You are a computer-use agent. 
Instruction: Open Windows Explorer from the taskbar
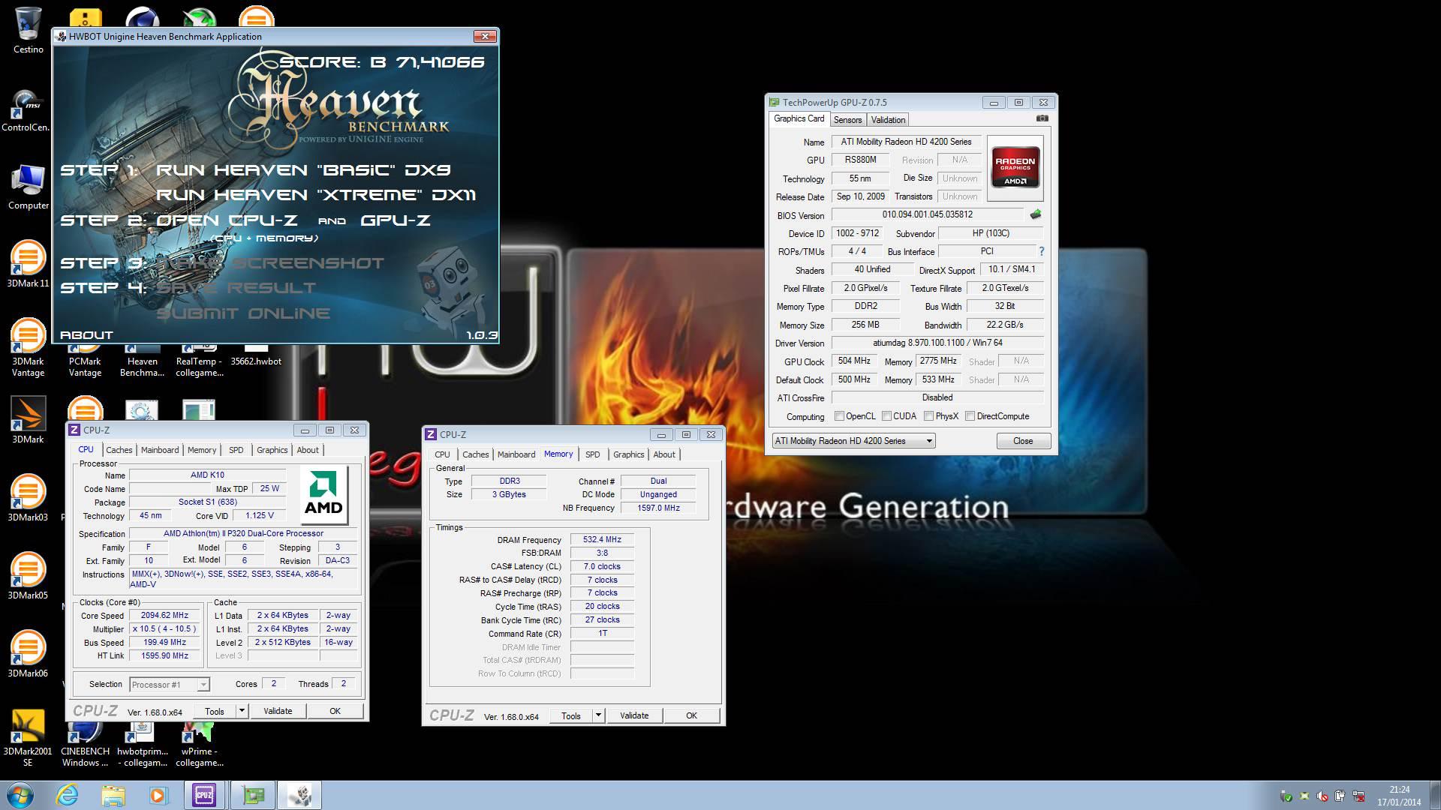113,795
